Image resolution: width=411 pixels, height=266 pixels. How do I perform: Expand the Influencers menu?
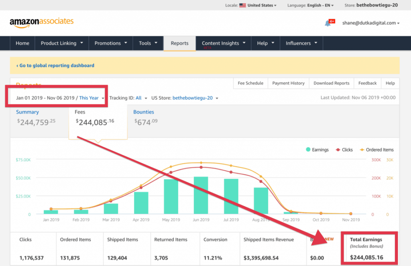pyautogui.click(x=301, y=43)
